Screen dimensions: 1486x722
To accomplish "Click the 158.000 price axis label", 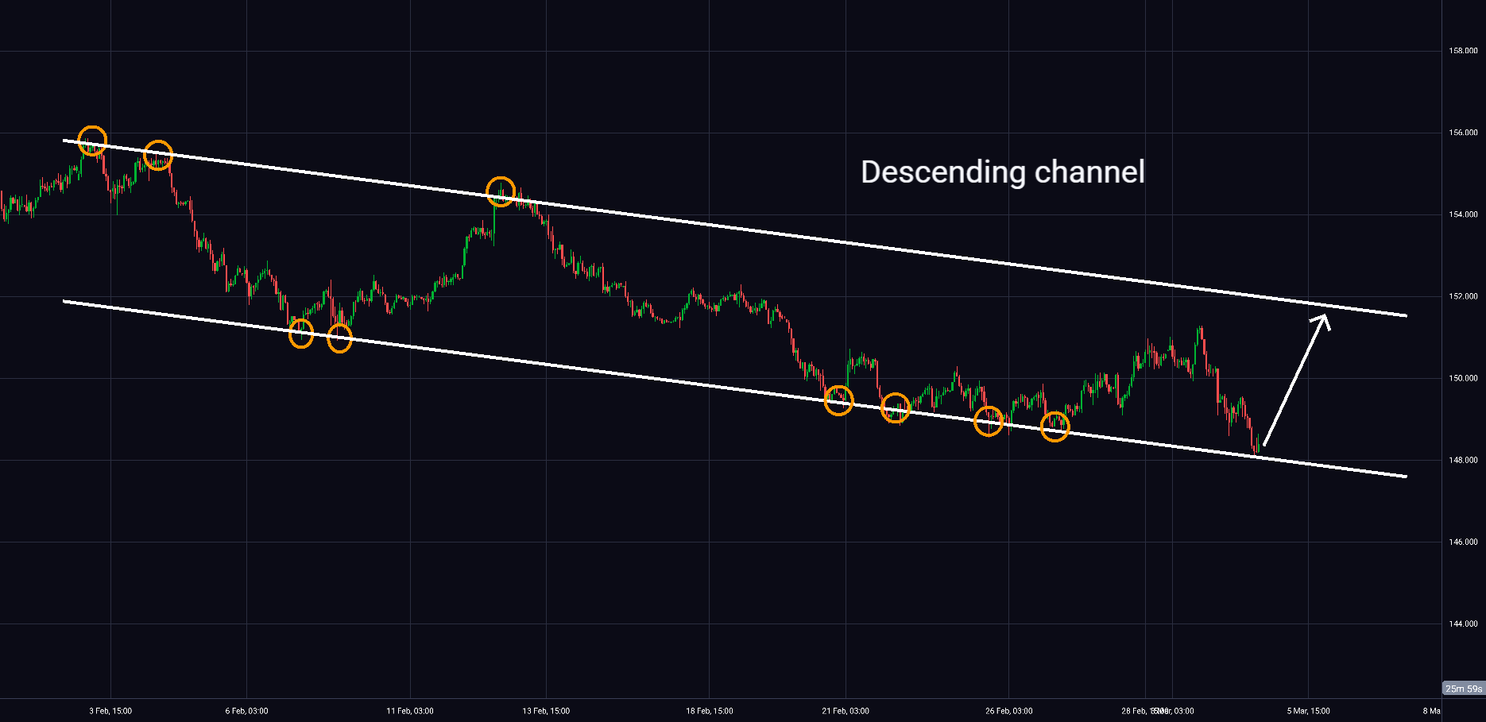I will click(x=1463, y=51).
